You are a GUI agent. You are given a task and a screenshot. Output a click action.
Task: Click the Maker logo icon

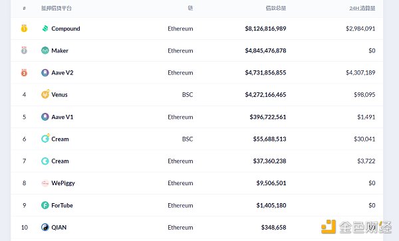[x=45, y=50]
